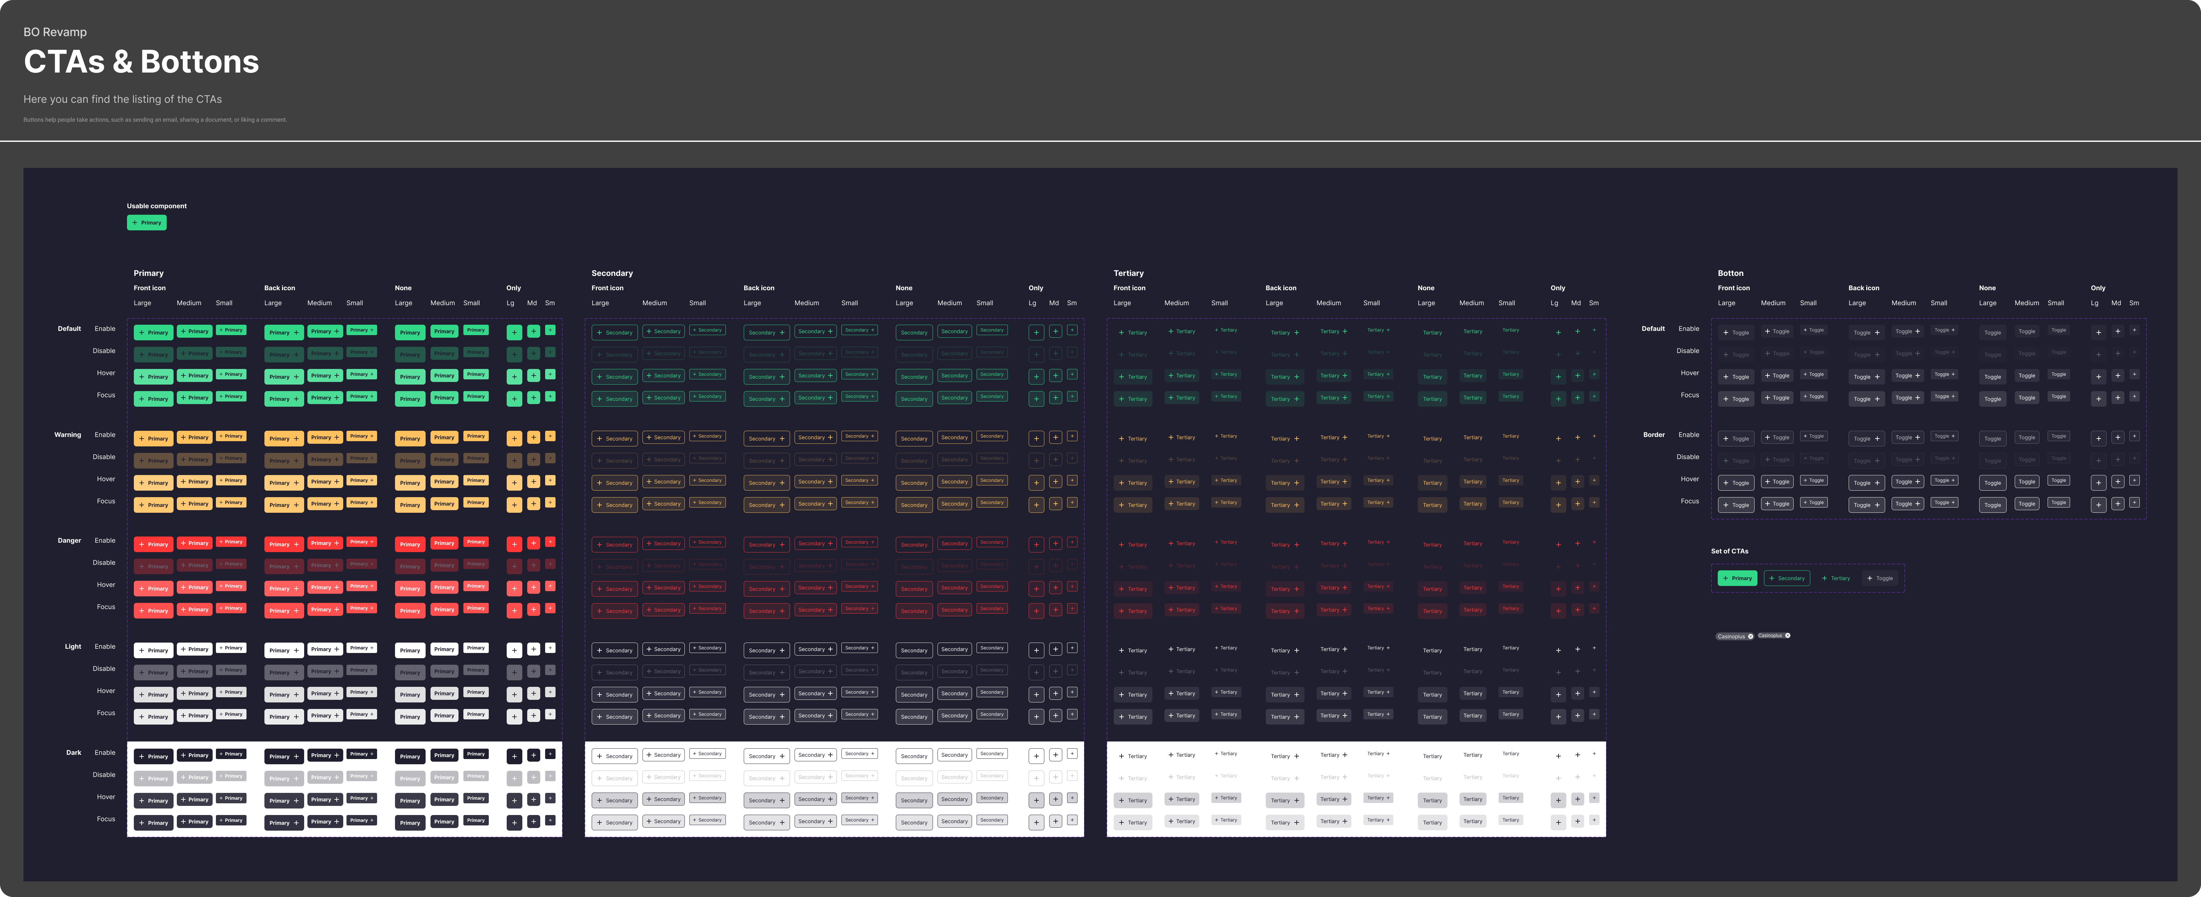Click large front-icon Primary button, Danger Enable row

[x=153, y=545]
